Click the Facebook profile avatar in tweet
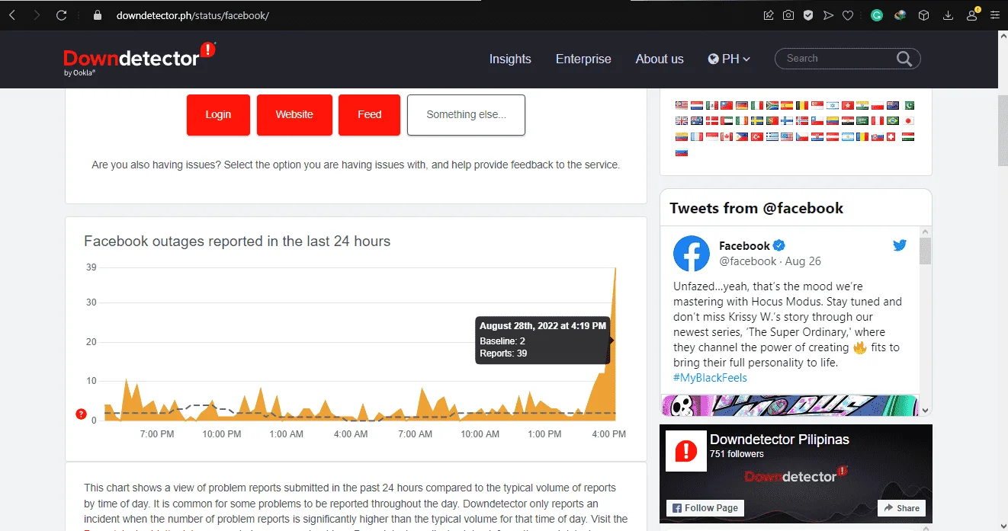Screen dimensions: 1008x531 [692, 253]
